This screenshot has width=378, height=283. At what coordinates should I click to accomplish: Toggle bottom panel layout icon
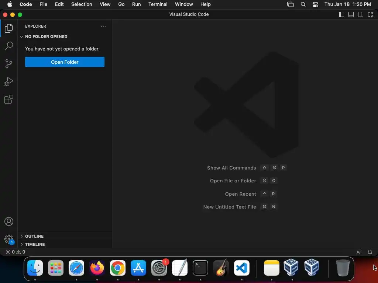(x=351, y=14)
